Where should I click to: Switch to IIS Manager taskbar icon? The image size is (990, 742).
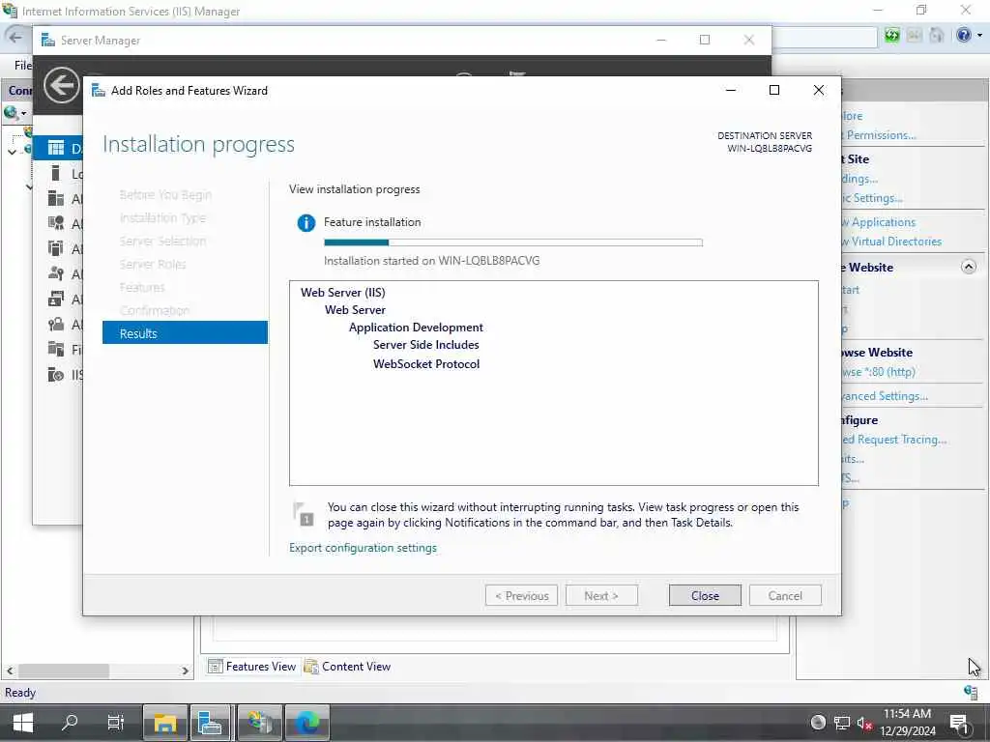pyautogui.click(x=259, y=723)
